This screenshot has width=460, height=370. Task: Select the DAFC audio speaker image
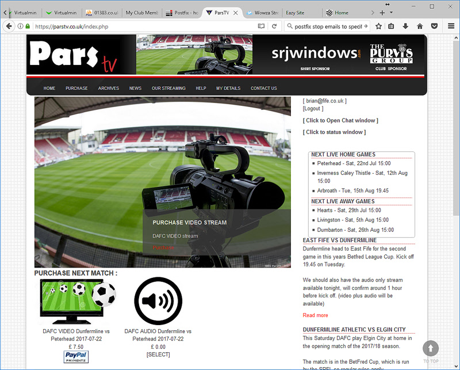pyautogui.click(x=158, y=301)
